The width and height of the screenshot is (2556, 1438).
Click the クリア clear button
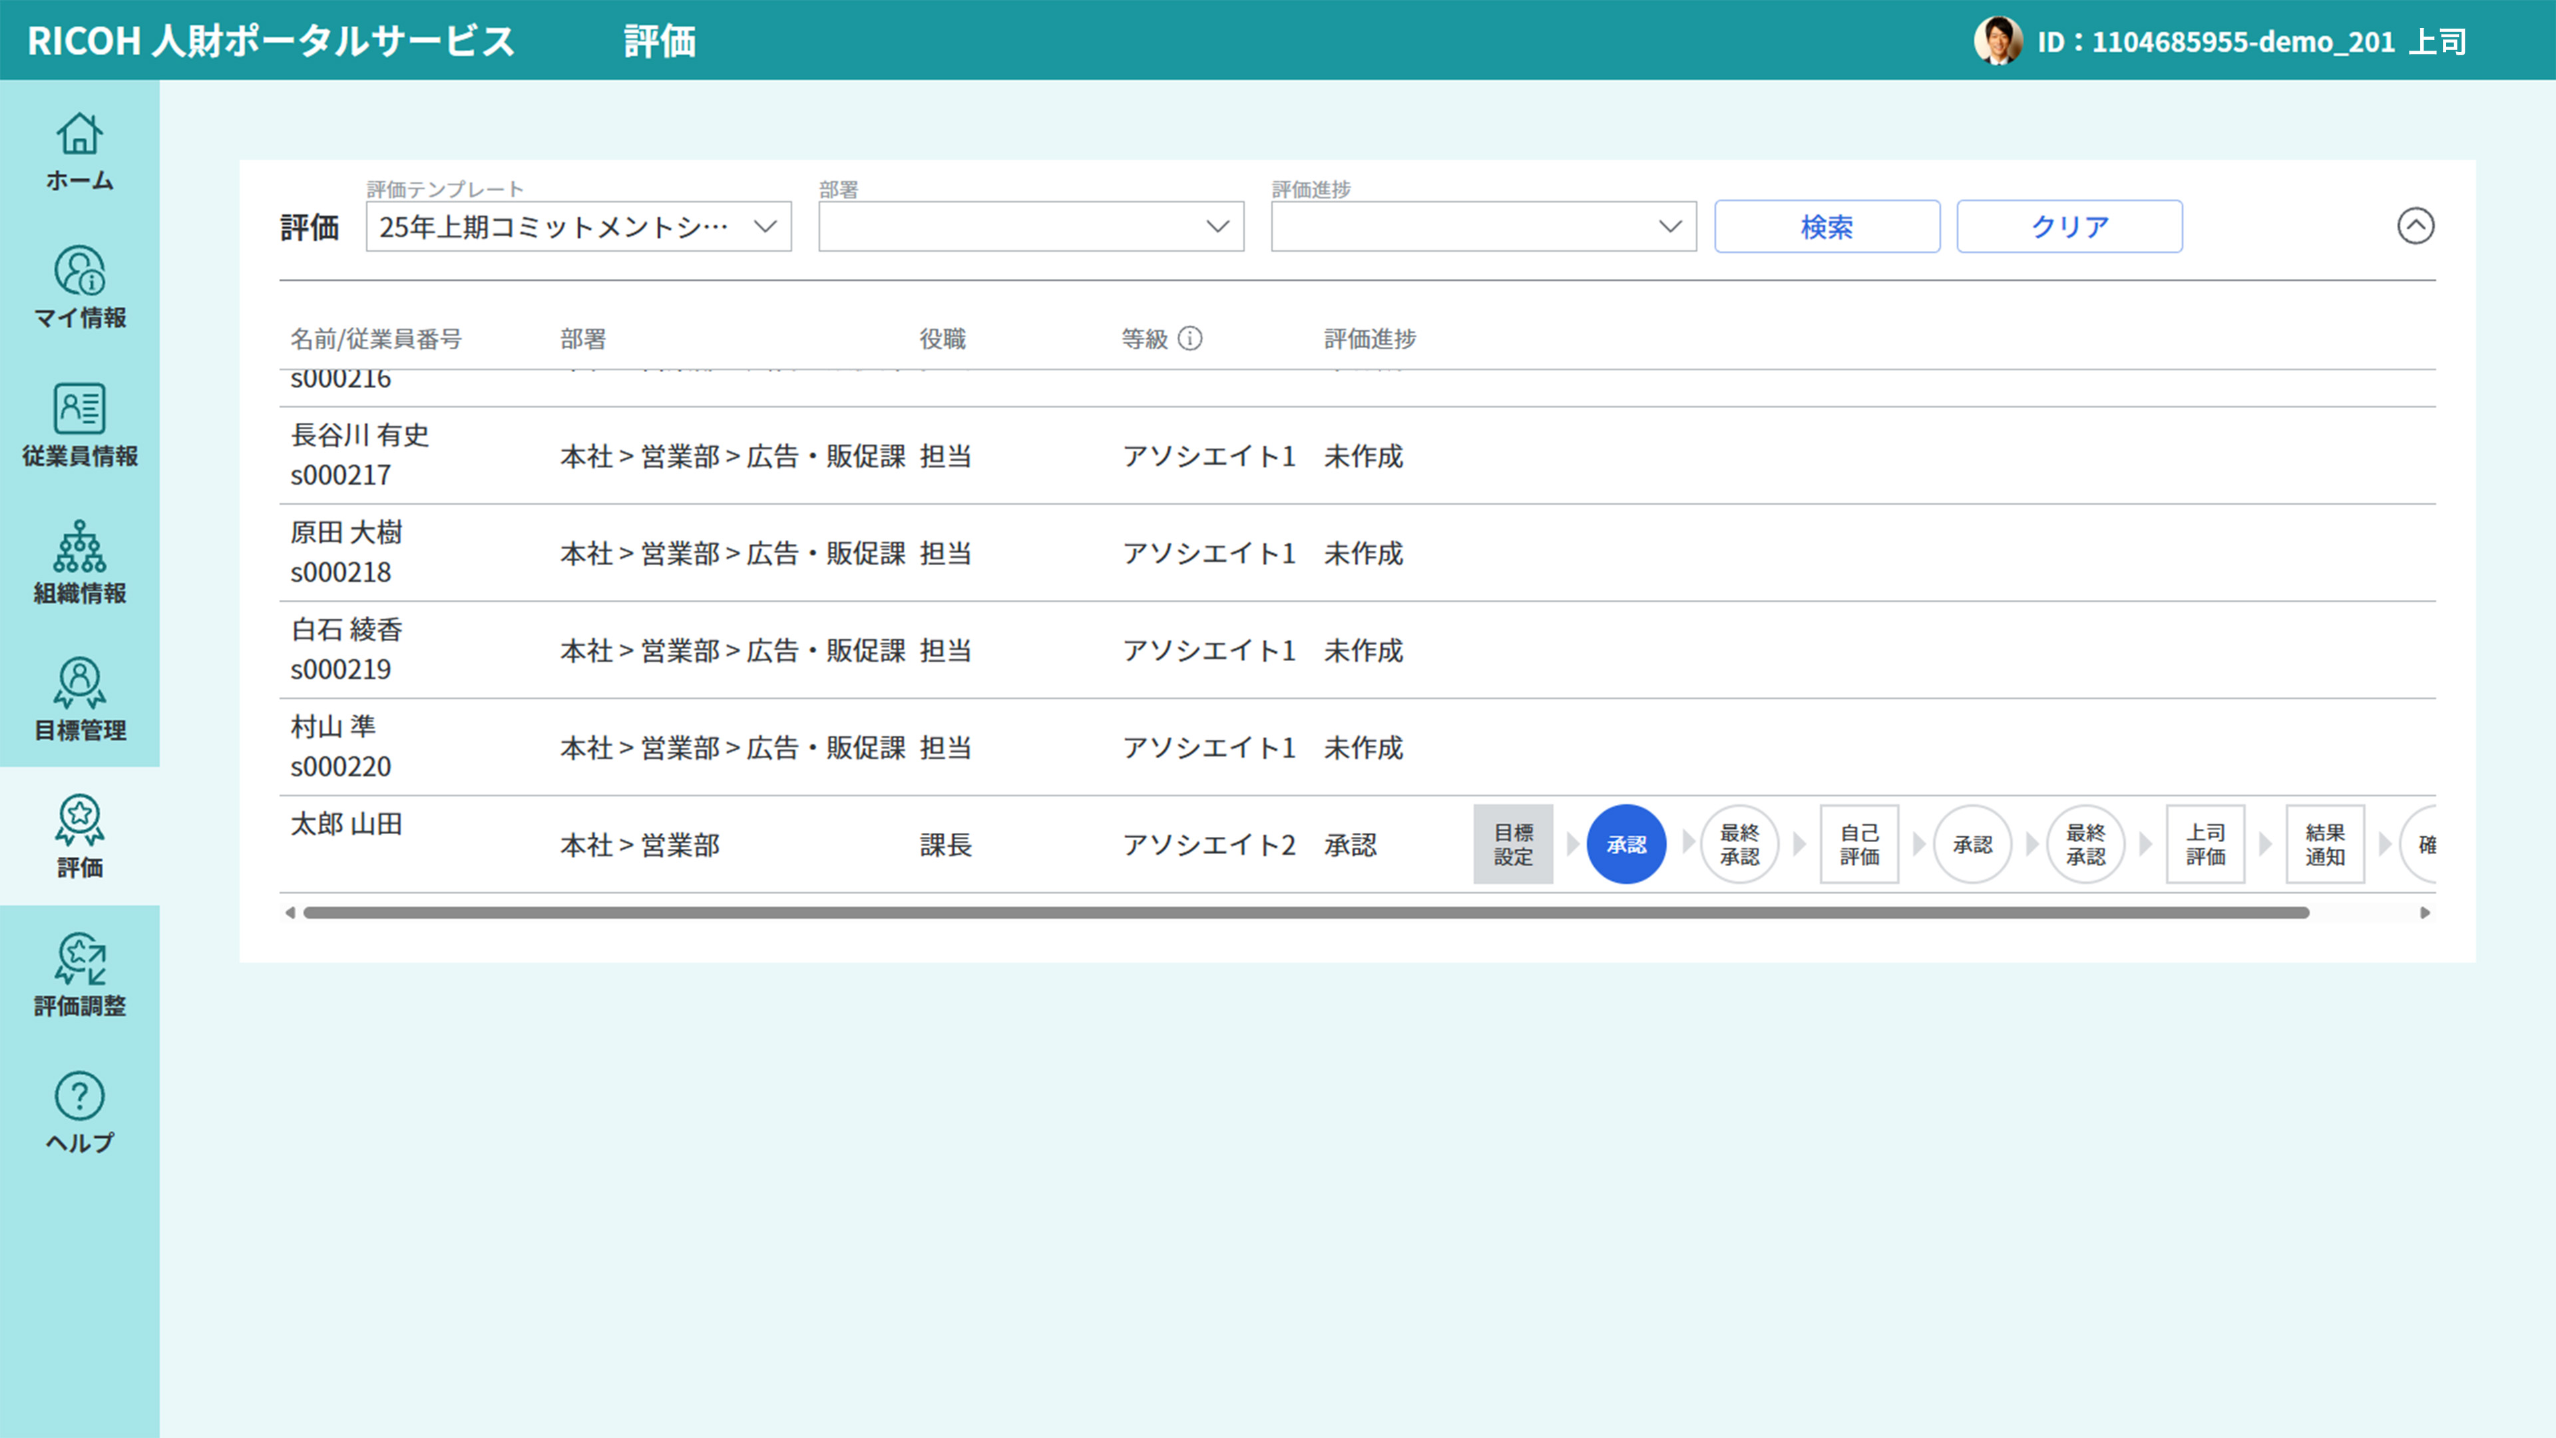[2069, 226]
